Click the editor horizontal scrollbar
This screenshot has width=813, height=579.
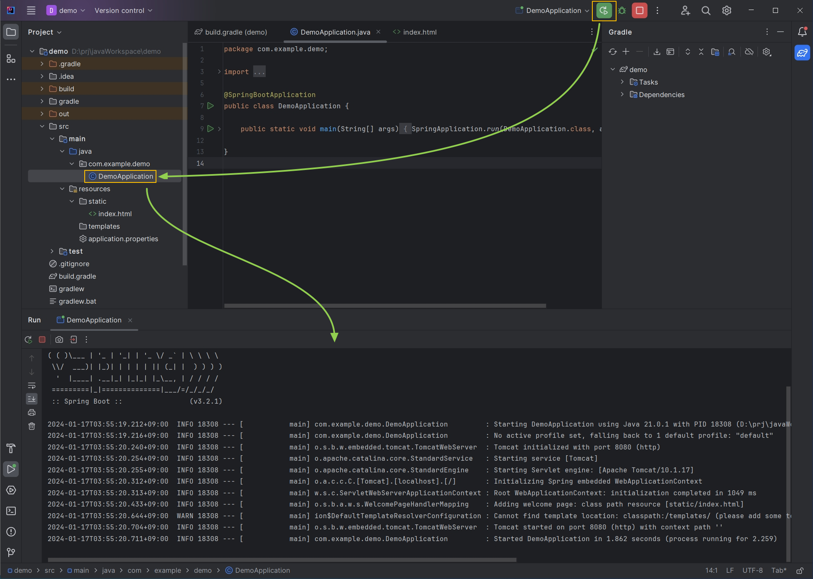coord(385,306)
